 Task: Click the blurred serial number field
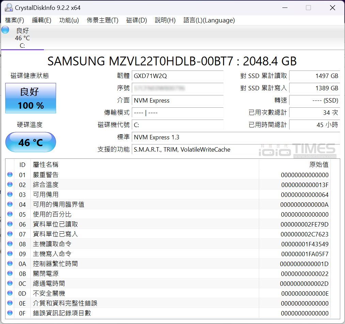(x=177, y=88)
